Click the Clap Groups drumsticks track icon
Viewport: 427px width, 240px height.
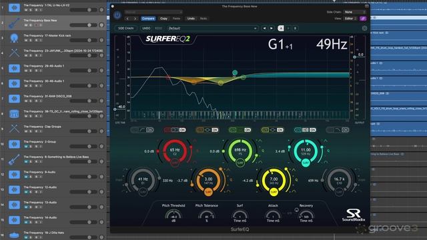14,129
